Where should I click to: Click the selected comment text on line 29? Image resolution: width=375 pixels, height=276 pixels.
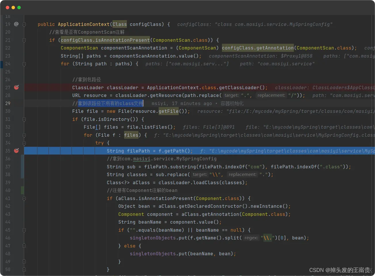(111, 103)
